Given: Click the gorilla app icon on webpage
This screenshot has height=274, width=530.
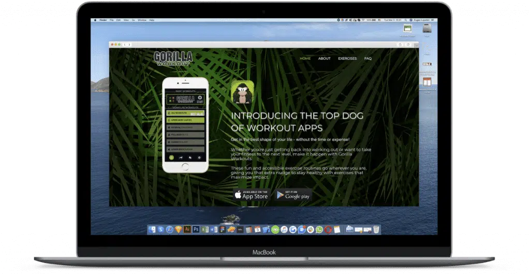Looking at the screenshot, I should point(242,92).
